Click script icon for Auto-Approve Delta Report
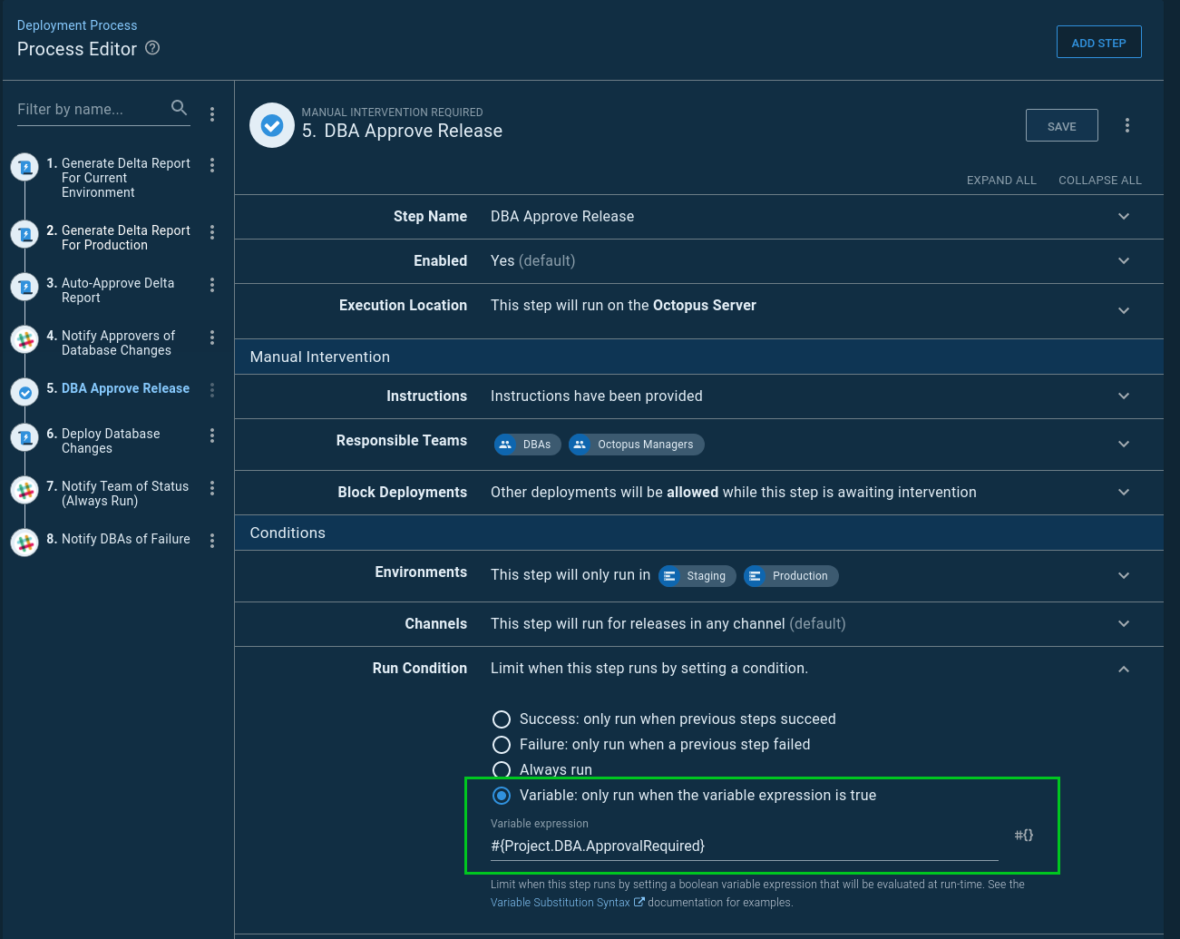The width and height of the screenshot is (1180, 939). click(25, 287)
